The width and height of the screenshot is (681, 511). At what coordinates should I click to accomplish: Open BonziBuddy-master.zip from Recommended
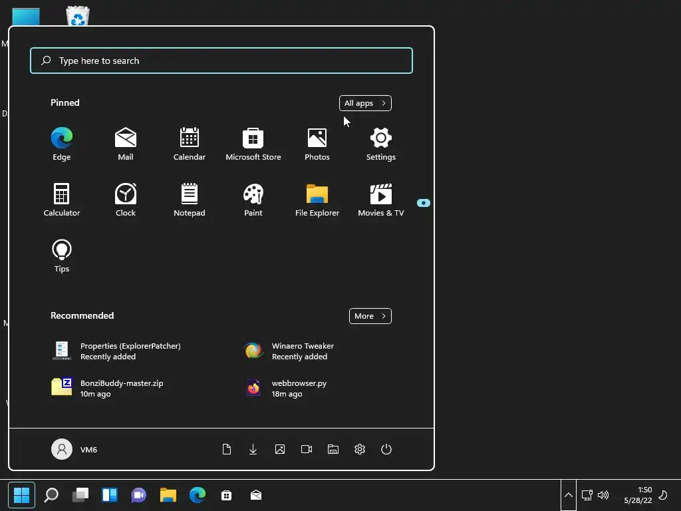click(108, 388)
